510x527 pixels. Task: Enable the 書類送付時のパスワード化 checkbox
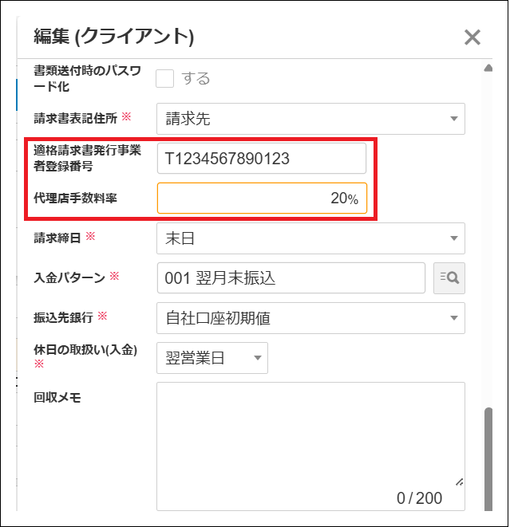pos(165,78)
